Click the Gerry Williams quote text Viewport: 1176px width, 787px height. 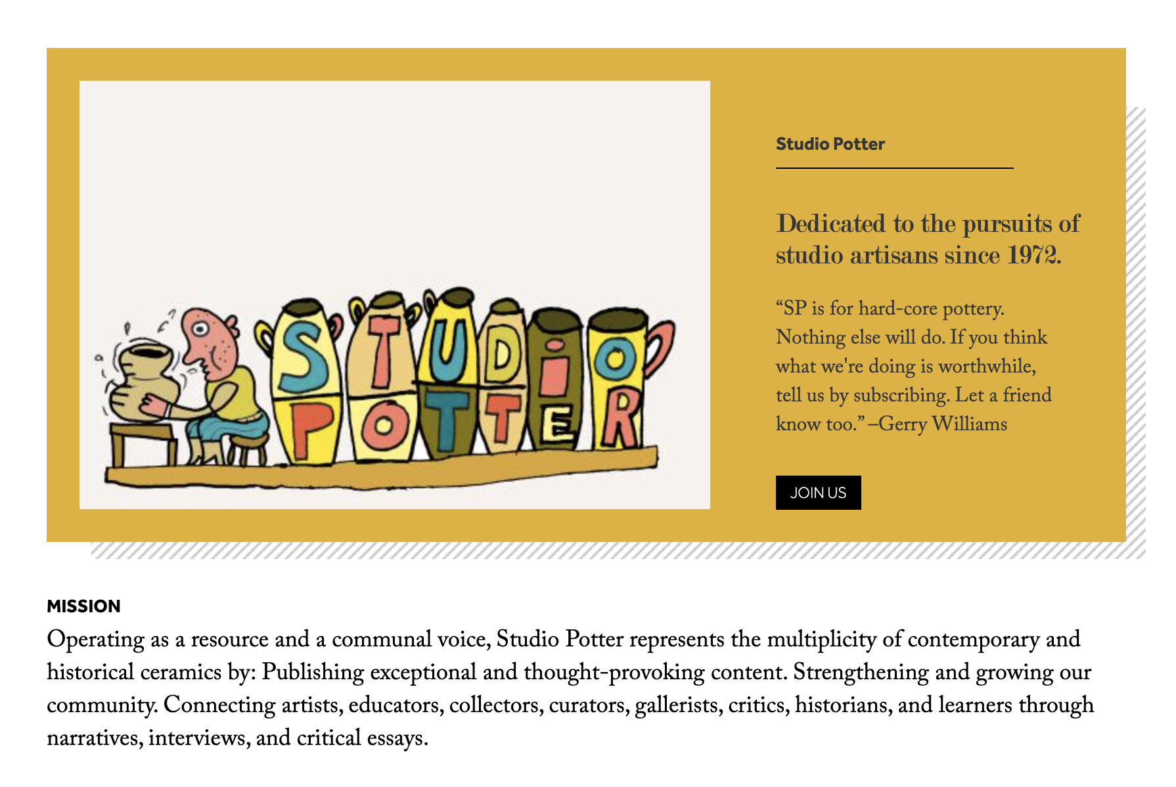pyautogui.click(x=914, y=366)
